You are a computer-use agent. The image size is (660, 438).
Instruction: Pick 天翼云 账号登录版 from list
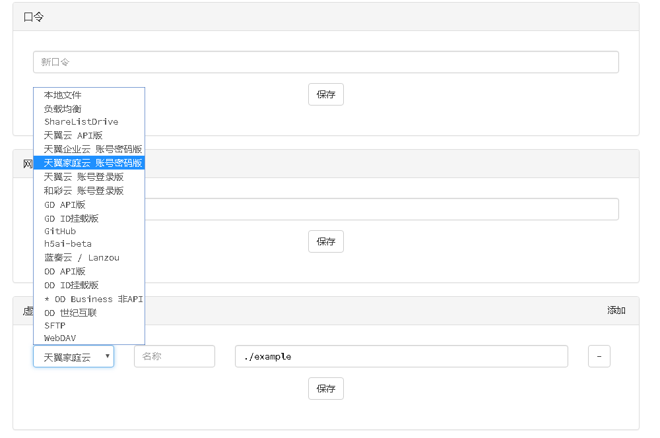click(x=89, y=177)
